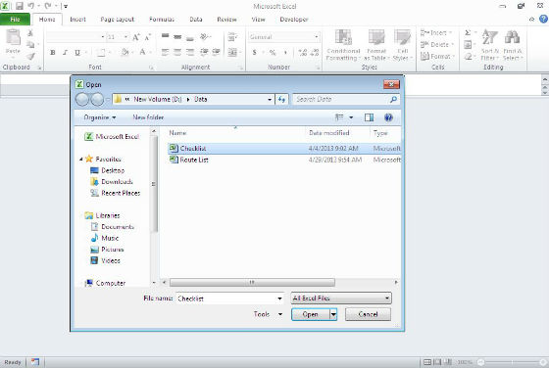Screen dimensions: 549x368
Task: Open the File tab
Action: point(15,20)
